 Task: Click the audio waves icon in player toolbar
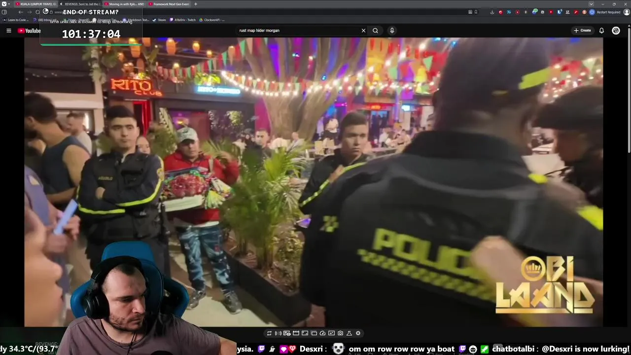(x=278, y=333)
